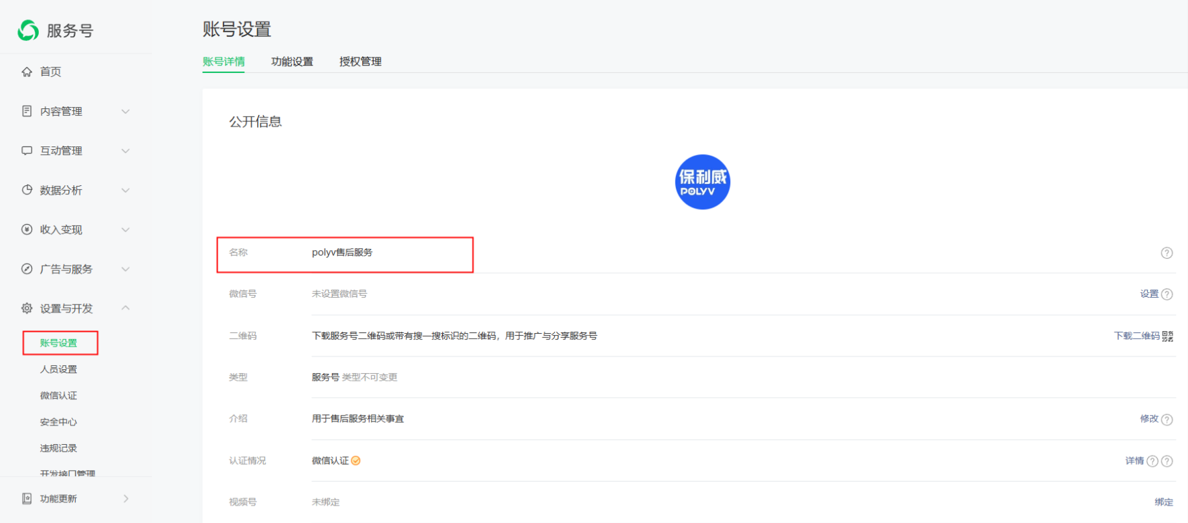The height and width of the screenshot is (523, 1188).
Task: Open 违规记录 in the sidebar submenu
Action: tap(59, 448)
